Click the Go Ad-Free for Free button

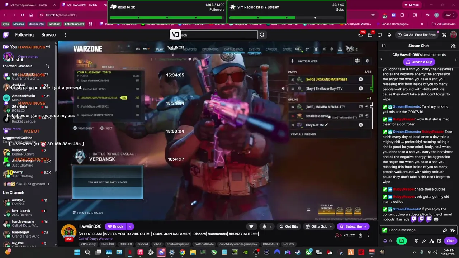pos(416,35)
